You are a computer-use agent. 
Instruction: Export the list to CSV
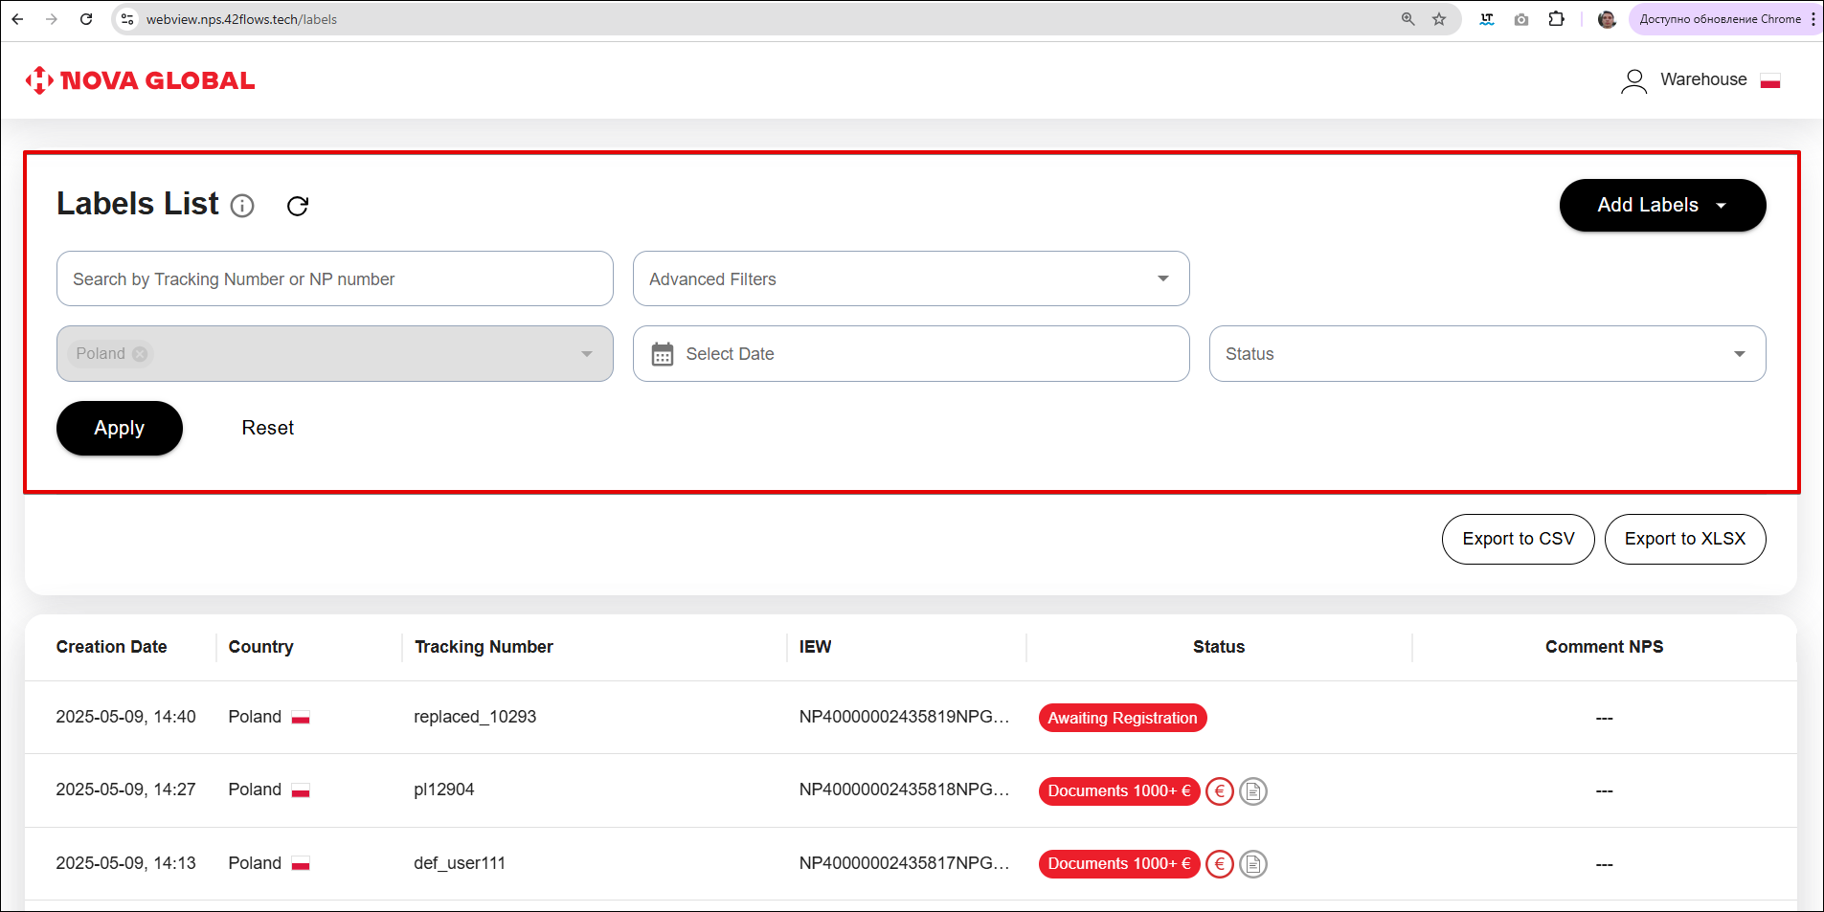[1518, 539]
